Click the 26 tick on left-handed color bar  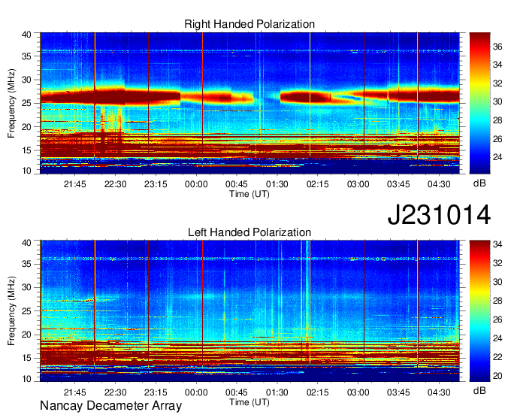pyautogui.click(x=497, y=320)
